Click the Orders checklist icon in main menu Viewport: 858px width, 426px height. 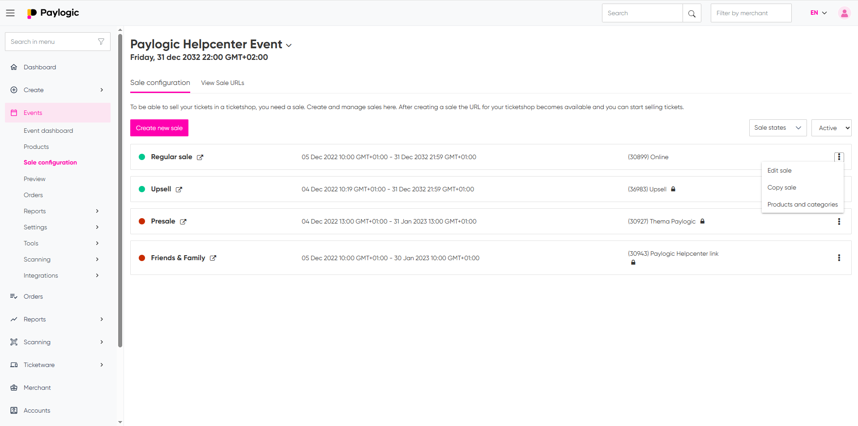coord(14,296)
